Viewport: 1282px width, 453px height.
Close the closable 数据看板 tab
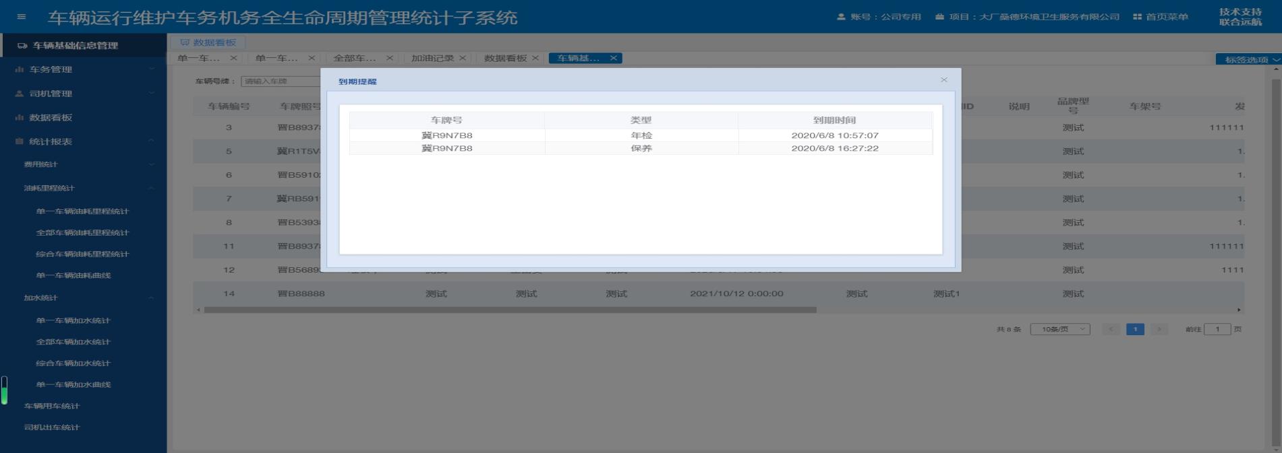pos(535,59)
